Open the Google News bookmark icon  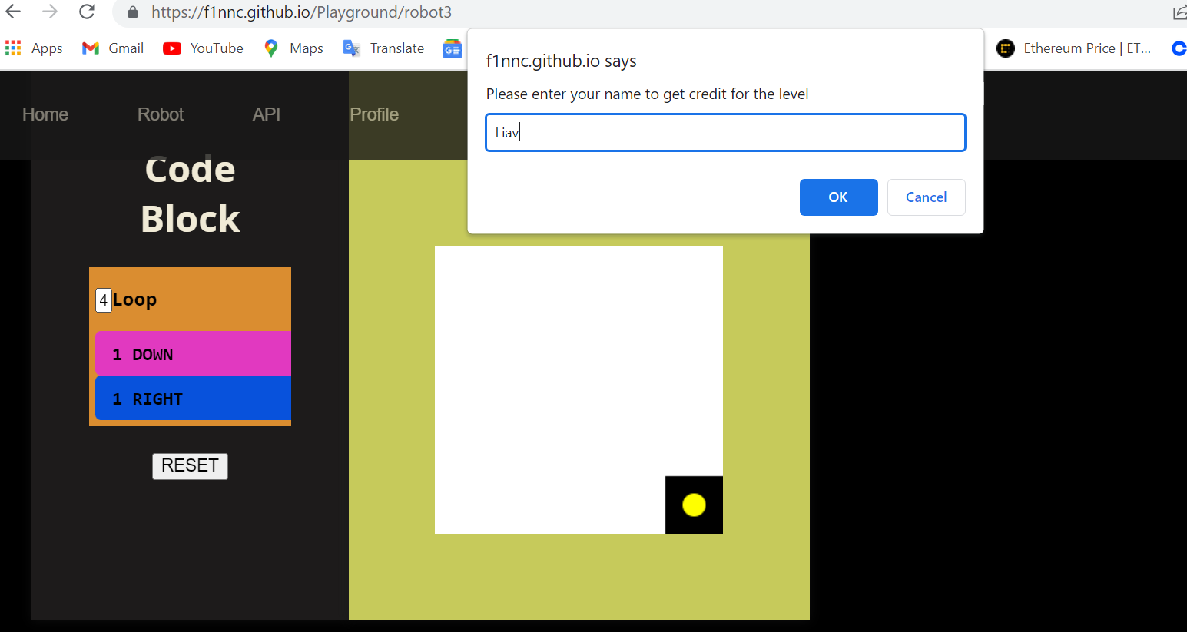[452, 48]
